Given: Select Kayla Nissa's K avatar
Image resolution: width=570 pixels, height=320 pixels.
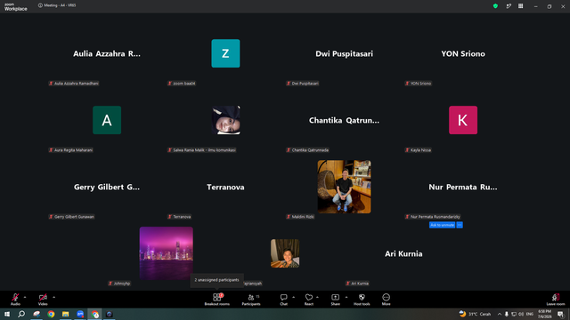Looking at the screenshot, I should (x=463, y=120).
